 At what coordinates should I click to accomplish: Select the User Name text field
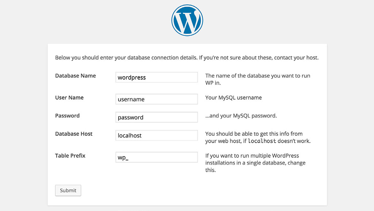[x=156, y=99]
